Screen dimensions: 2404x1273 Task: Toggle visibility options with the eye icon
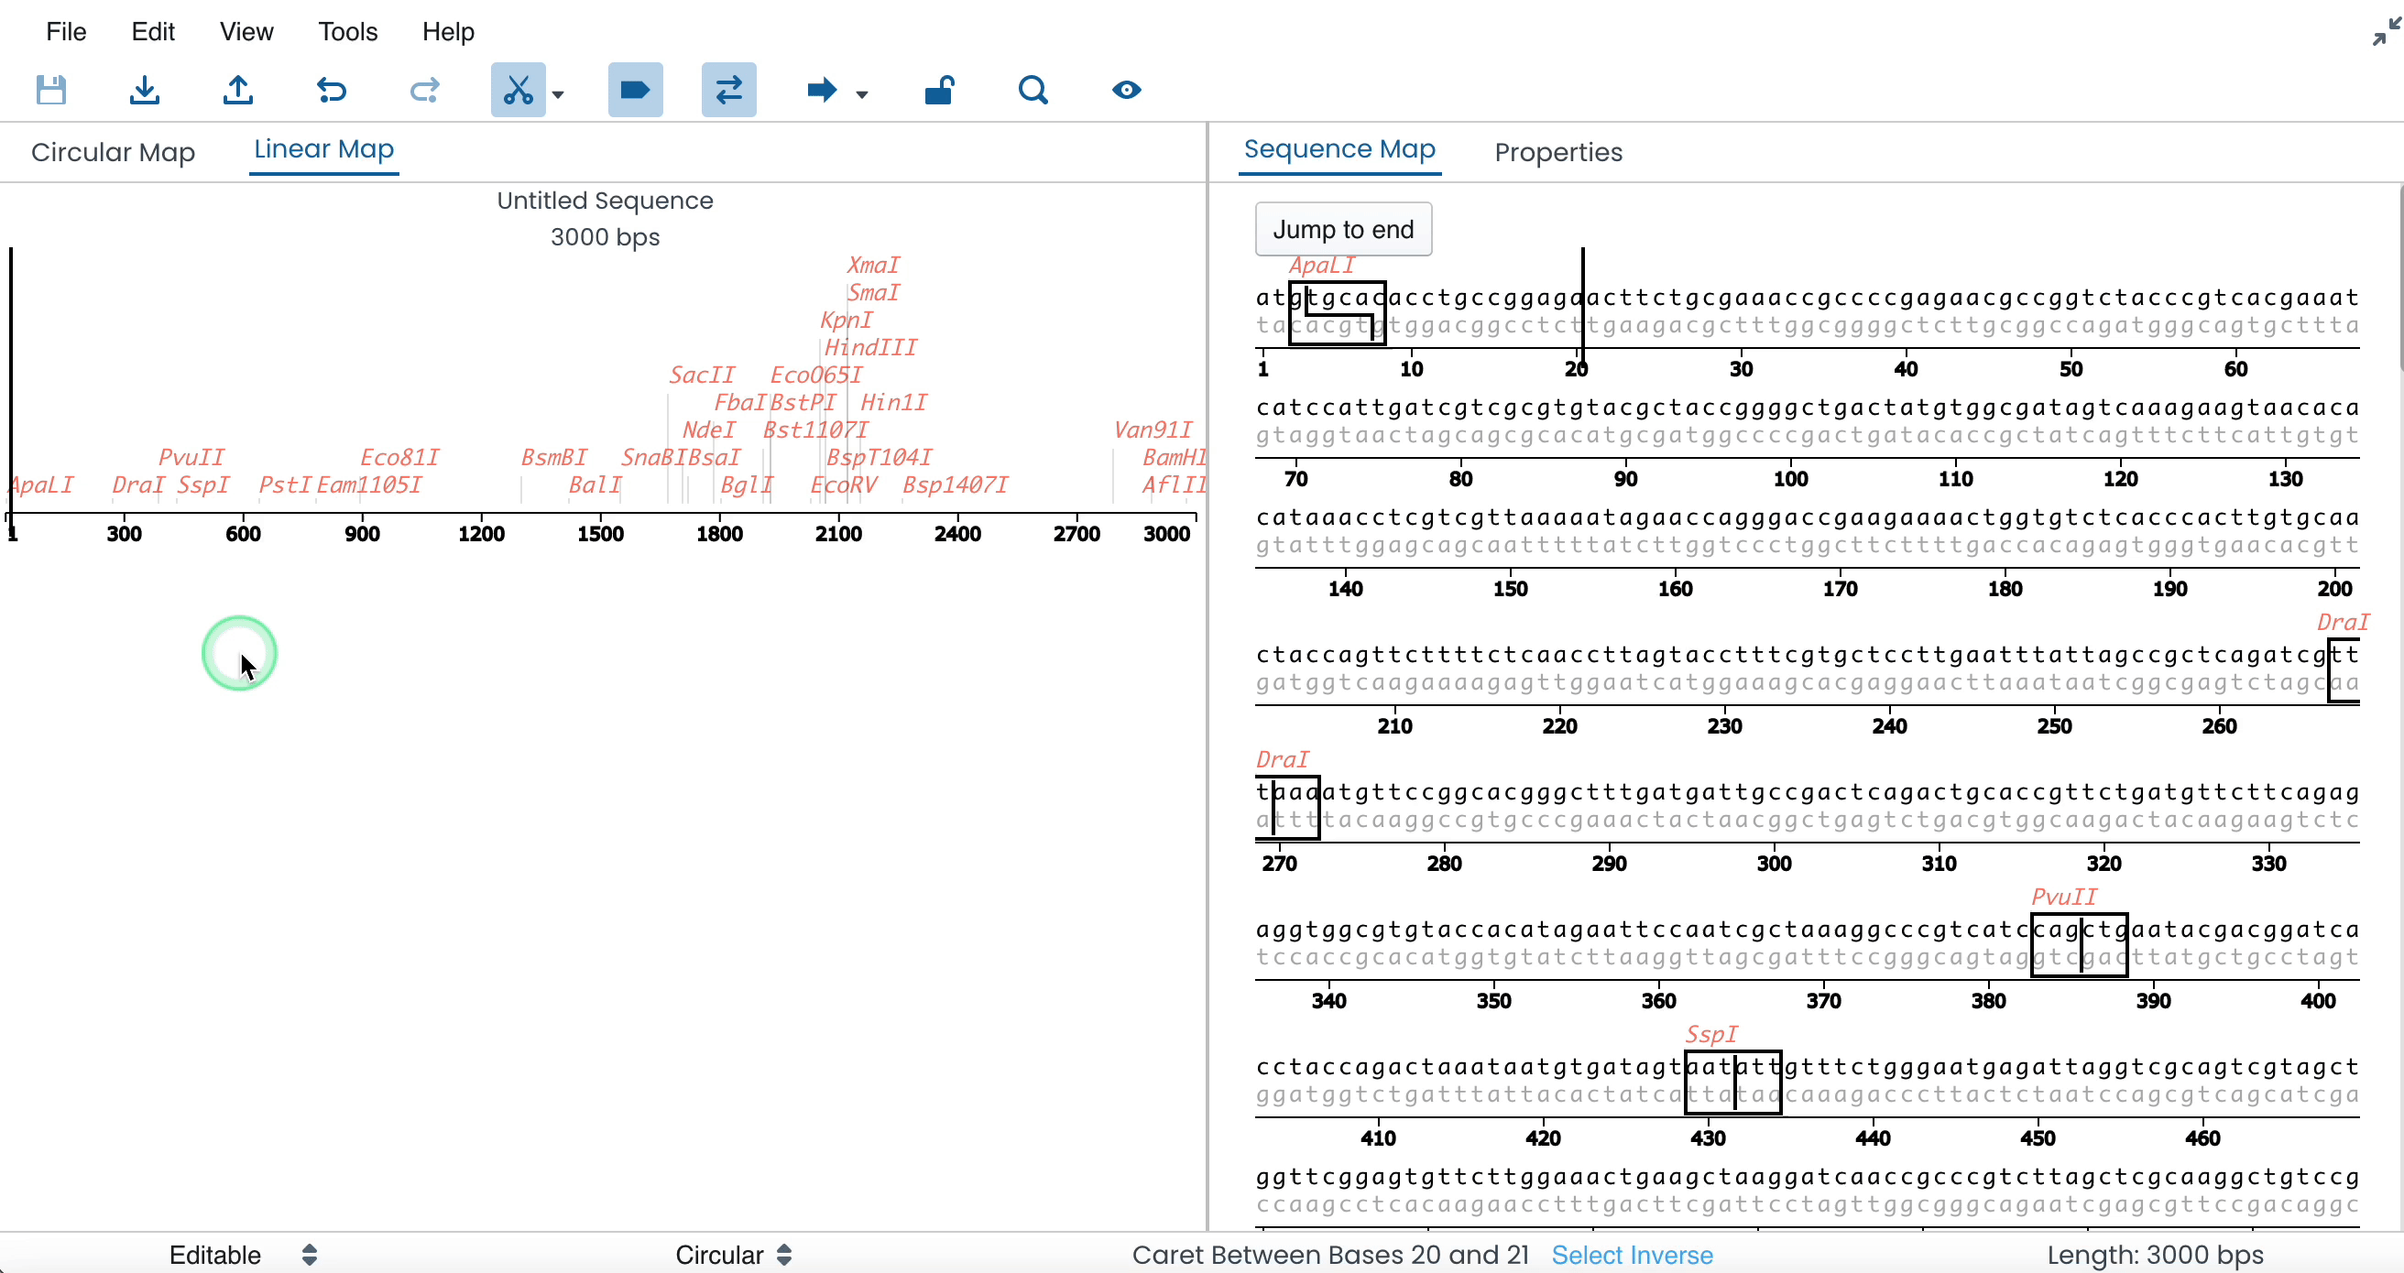[x=1125, y=90]
